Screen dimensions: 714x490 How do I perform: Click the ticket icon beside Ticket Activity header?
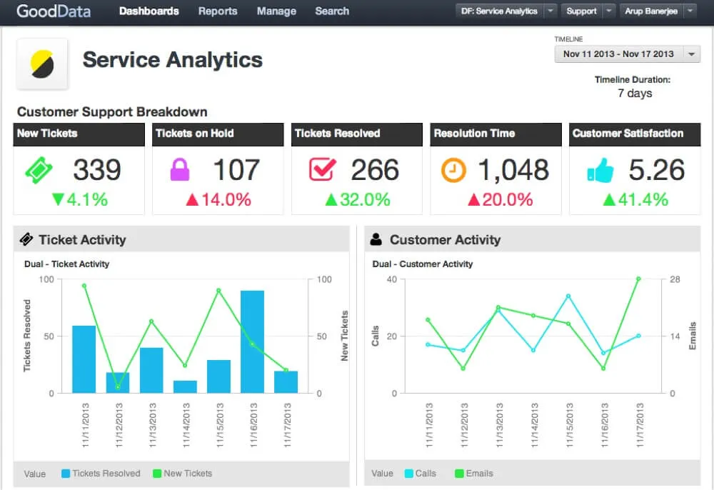pyautogui.click(x=29, y=239)
